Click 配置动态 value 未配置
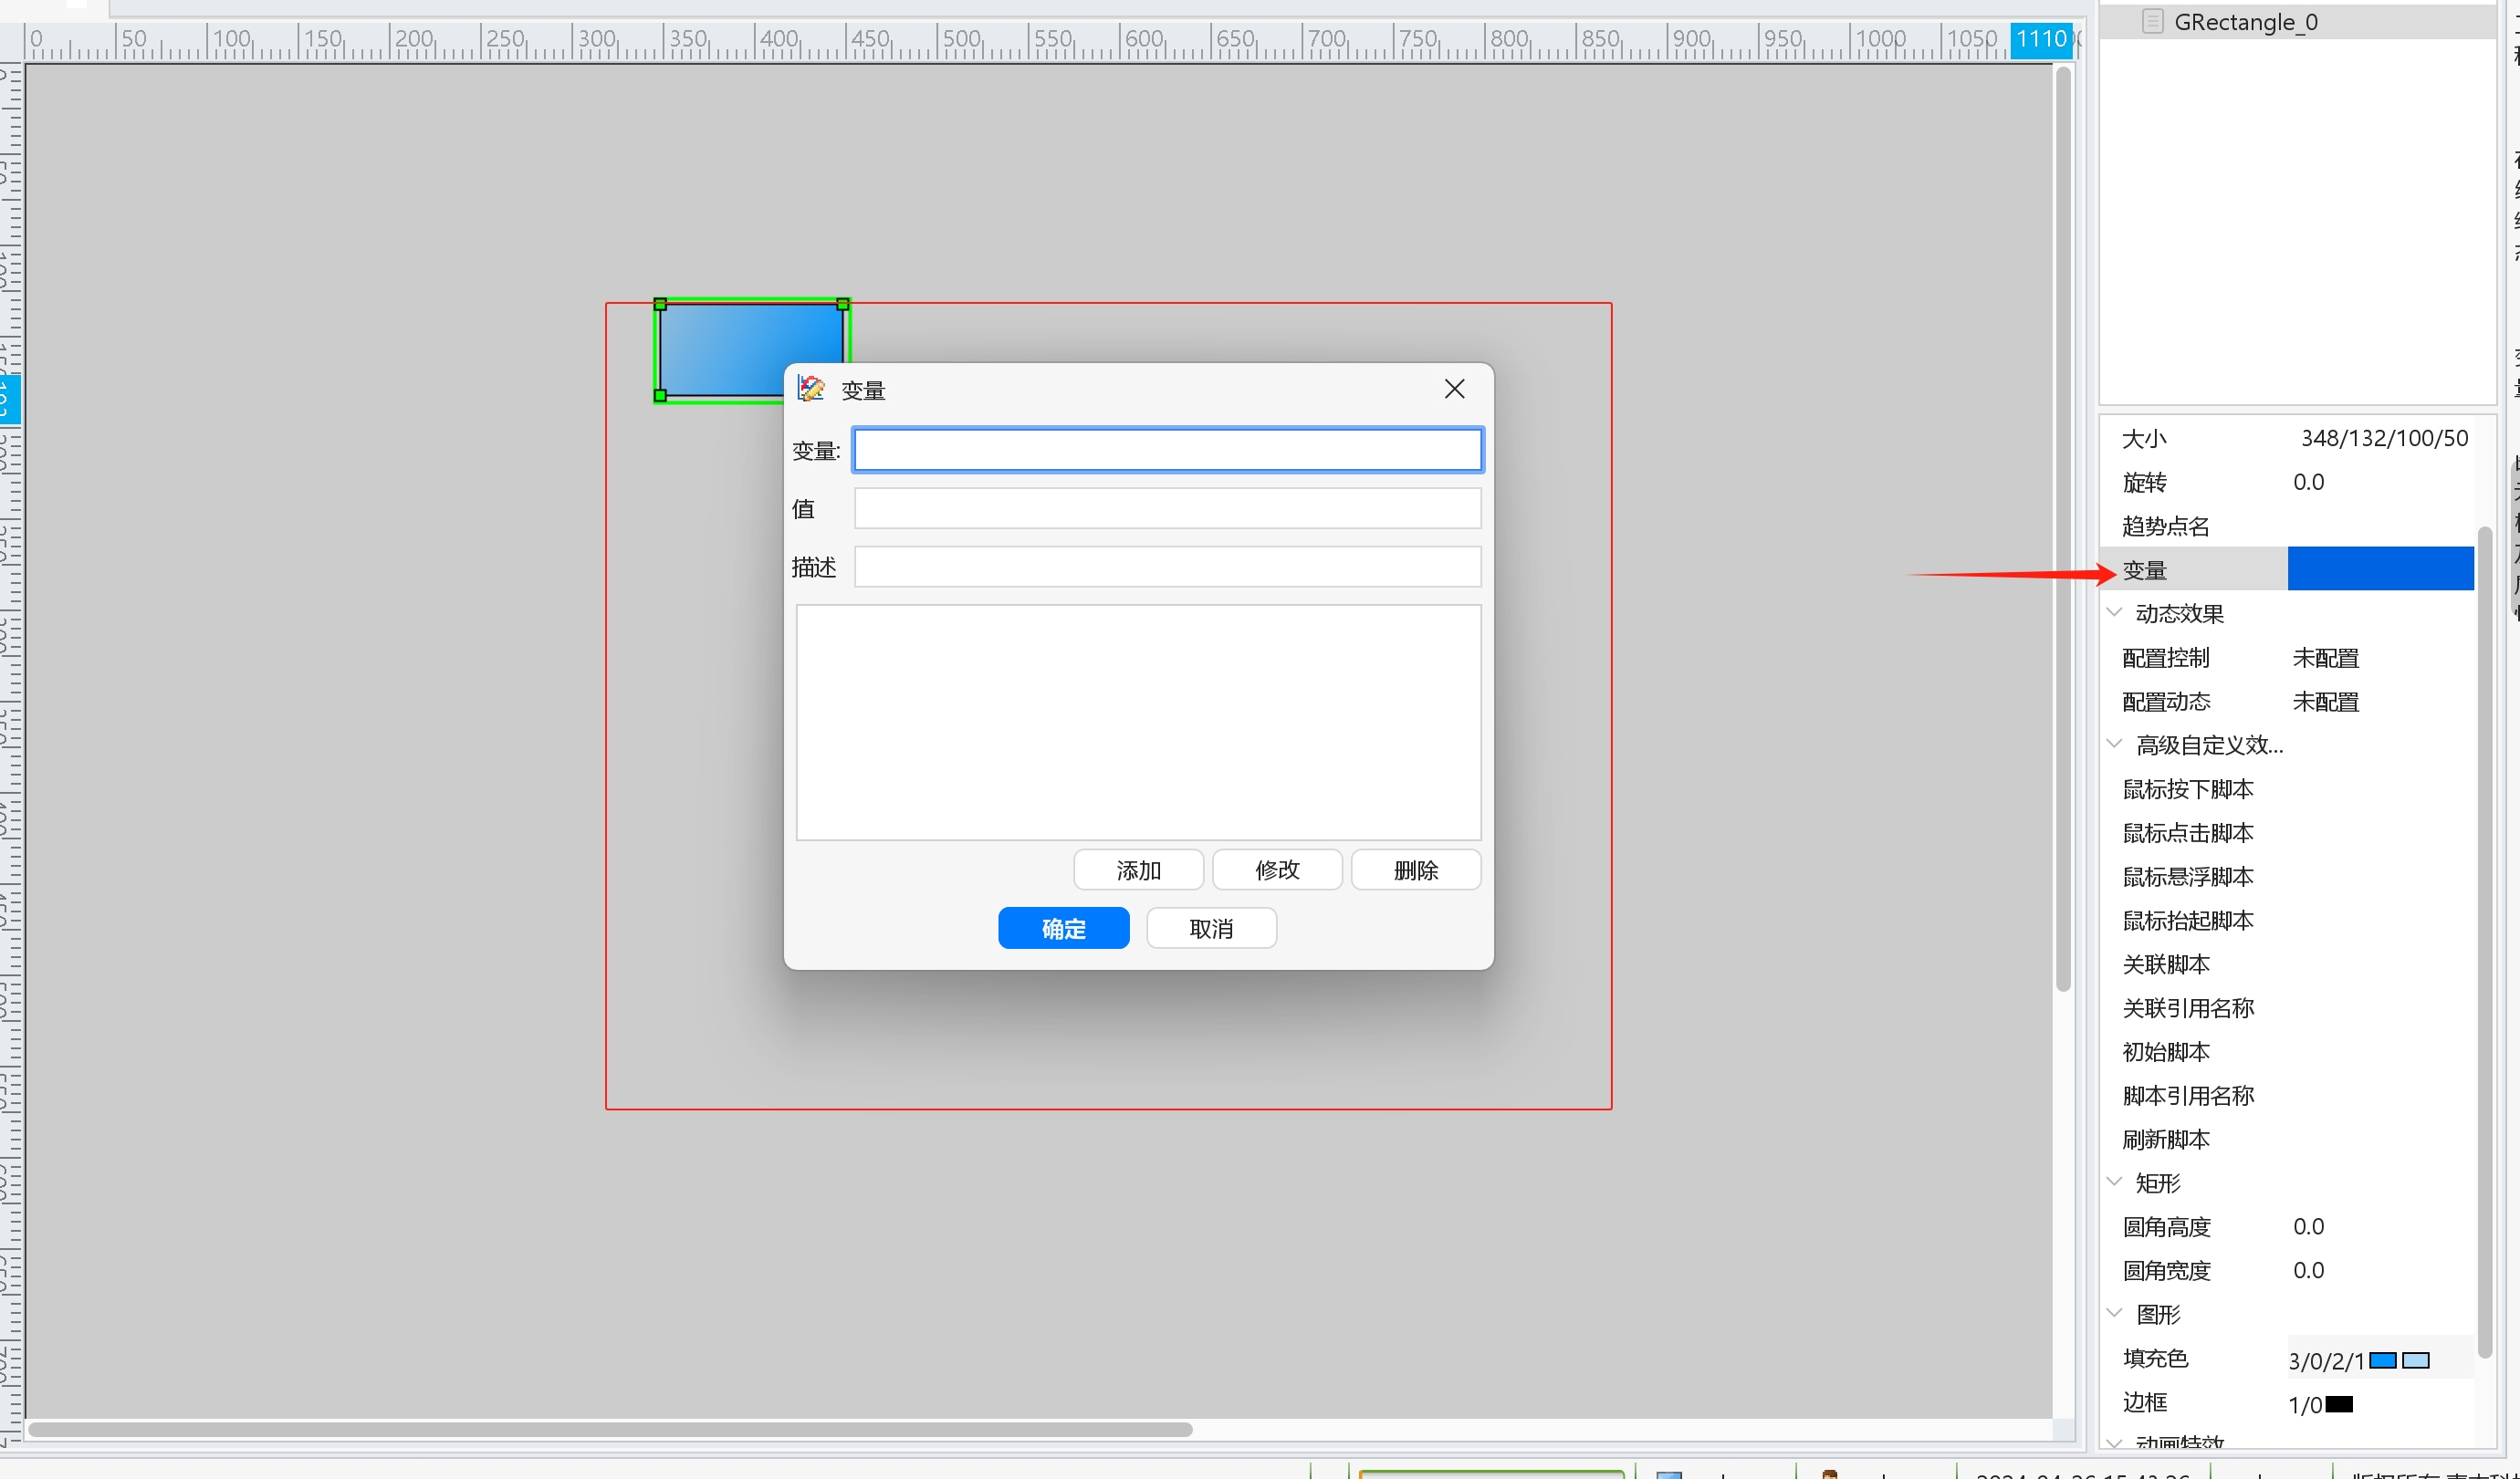This screenshot has width=2520, height=1479. pyautogui.click(x=2325, y=702)
